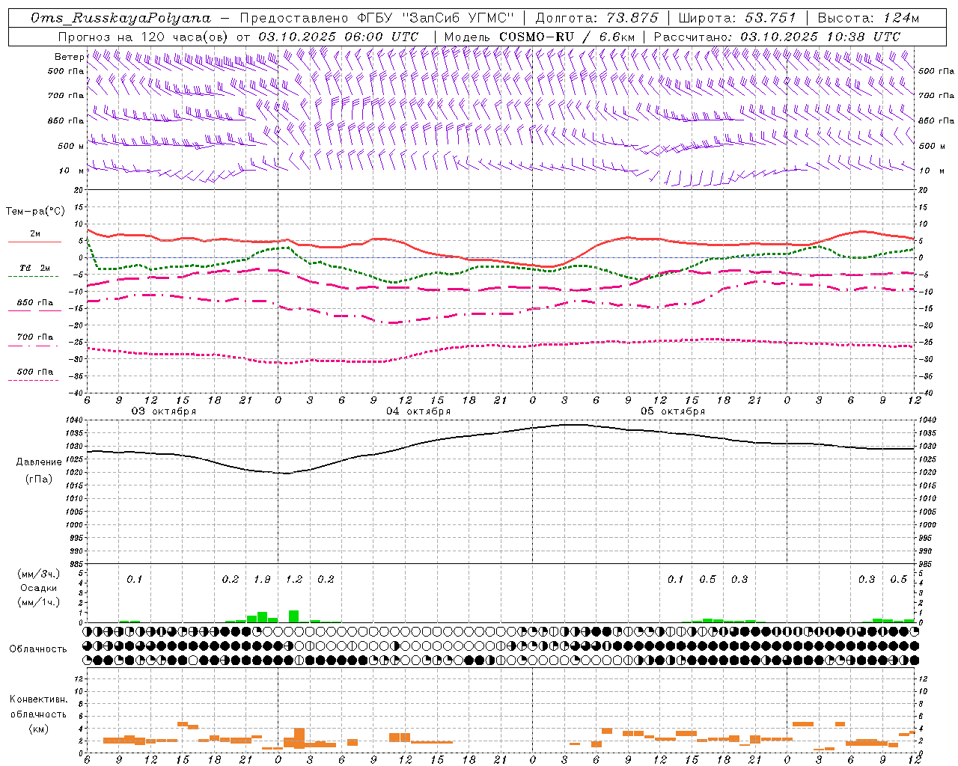Viewport: 958px width, 766px height.
Task: Click the Td 2м dew point legend
Action: click(x=34, y=272)
